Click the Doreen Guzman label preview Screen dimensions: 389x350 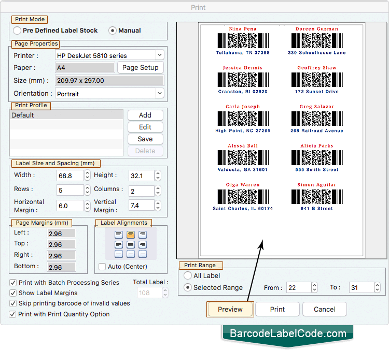click(317, 40)
